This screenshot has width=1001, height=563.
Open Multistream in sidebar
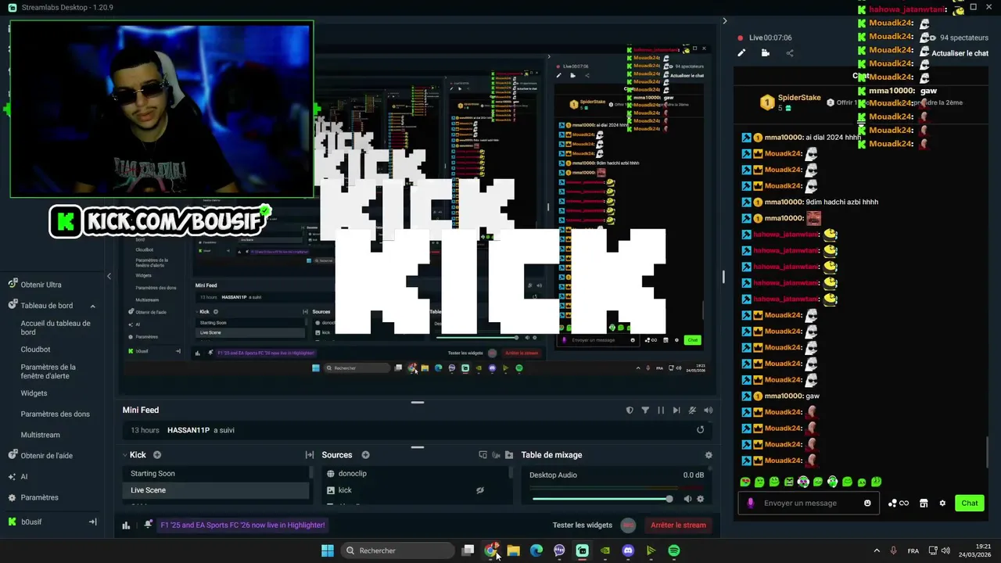tap(40, 435)
